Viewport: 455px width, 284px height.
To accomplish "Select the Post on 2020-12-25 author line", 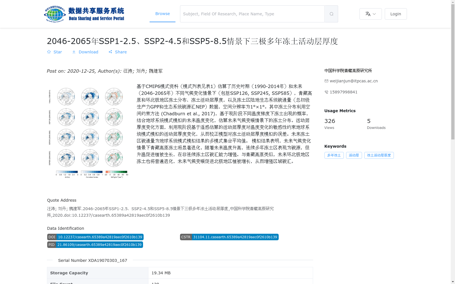I will coord(105,71).
